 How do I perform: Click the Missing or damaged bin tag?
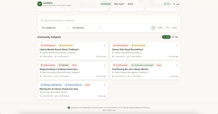click(51, 85)
